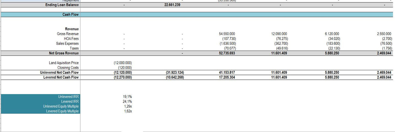Select the Unlevered Net Cash Flow value 41.153.817
395x132 pixels.
click(227, 73)
